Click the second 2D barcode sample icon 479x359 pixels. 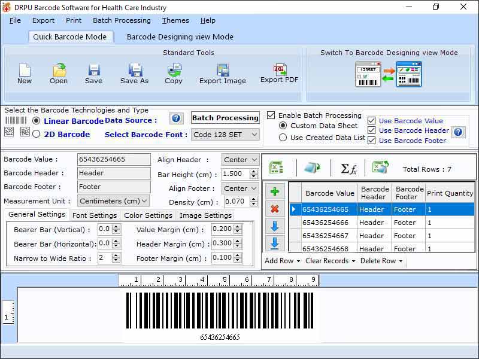click(25, 132)
